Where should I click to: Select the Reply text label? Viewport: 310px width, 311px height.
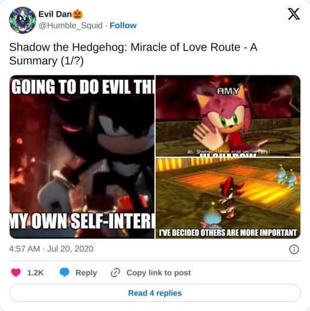point(86,273)
